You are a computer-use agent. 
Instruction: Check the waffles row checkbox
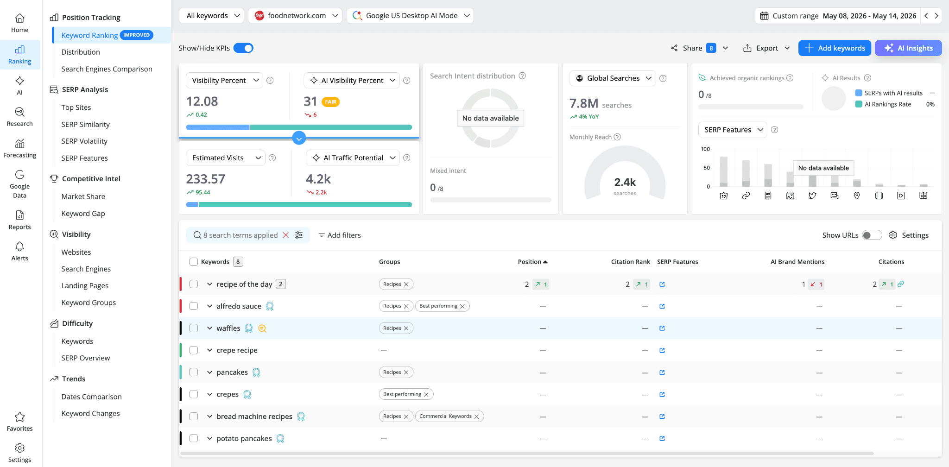(x=194, y=328)
